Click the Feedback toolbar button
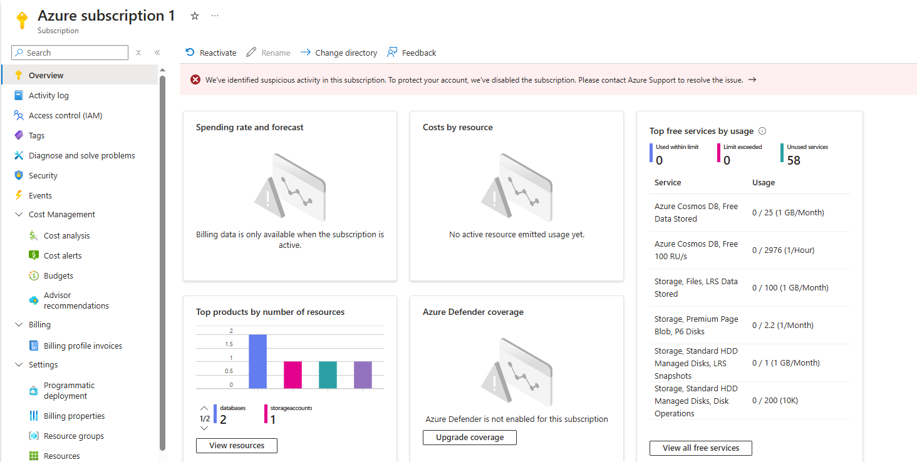 click(x=412, y=53)
